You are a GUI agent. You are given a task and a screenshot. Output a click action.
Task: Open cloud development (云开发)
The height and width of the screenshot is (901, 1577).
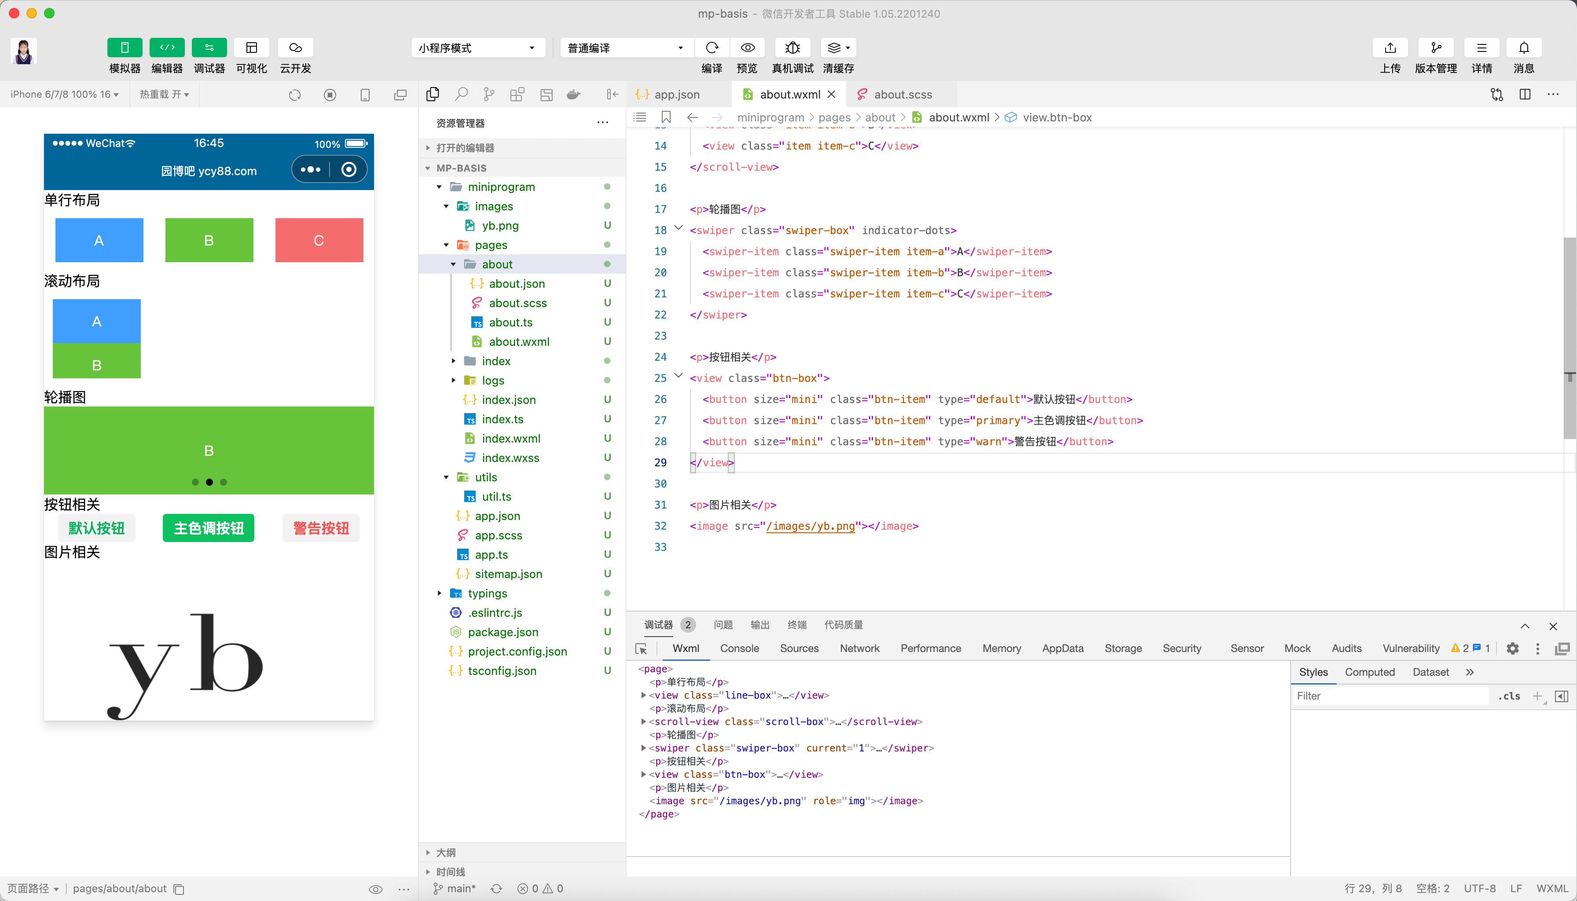295,48
